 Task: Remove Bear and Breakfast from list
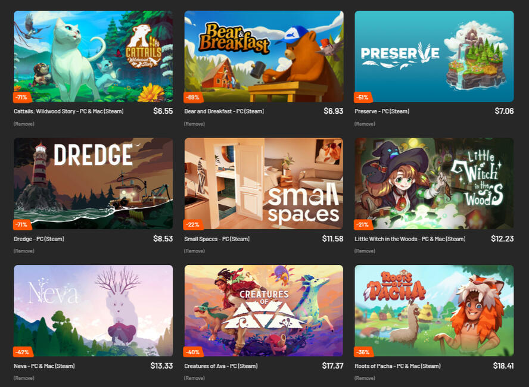tap(194, 124)
